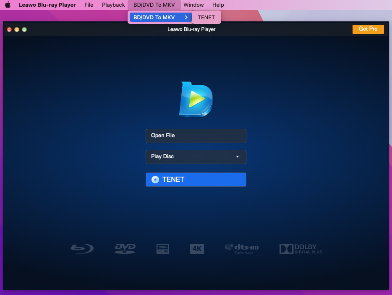The image size is (392, 295).
Task: Close the Leawo Blu-ray Player window
Action: [9, 29]
